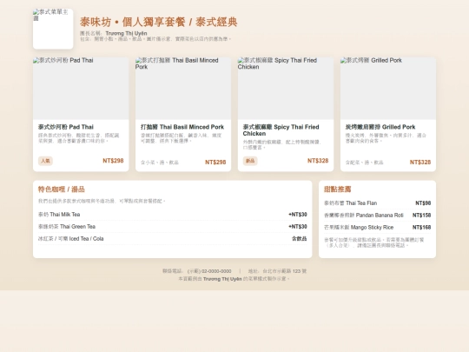Click +NT$30 price beside Thai Green Tea
Viewport: 469px width, 352px height.
click(298, 227)
